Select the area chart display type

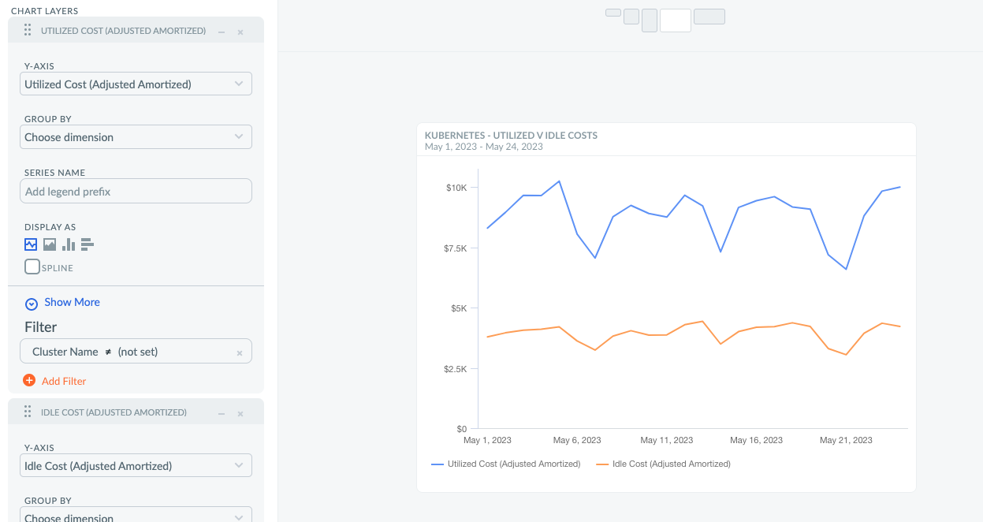50,244
